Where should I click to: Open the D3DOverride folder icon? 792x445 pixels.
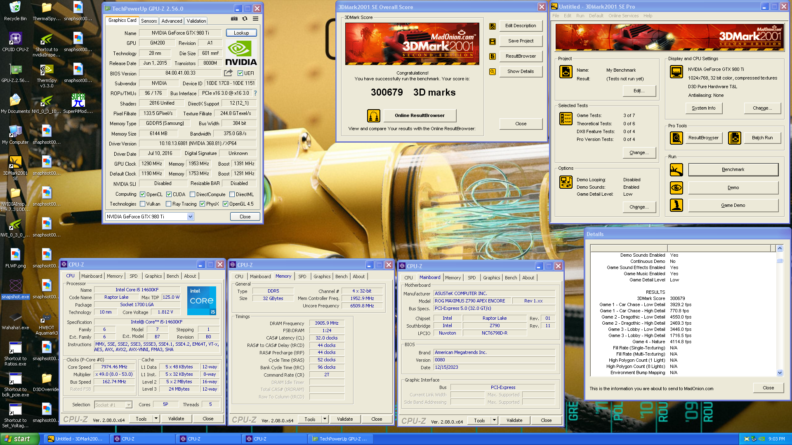[x=47, y=382]
